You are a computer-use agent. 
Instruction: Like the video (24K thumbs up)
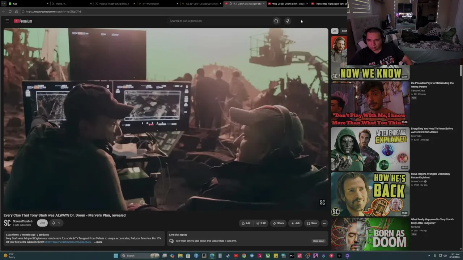pos(246,223)
